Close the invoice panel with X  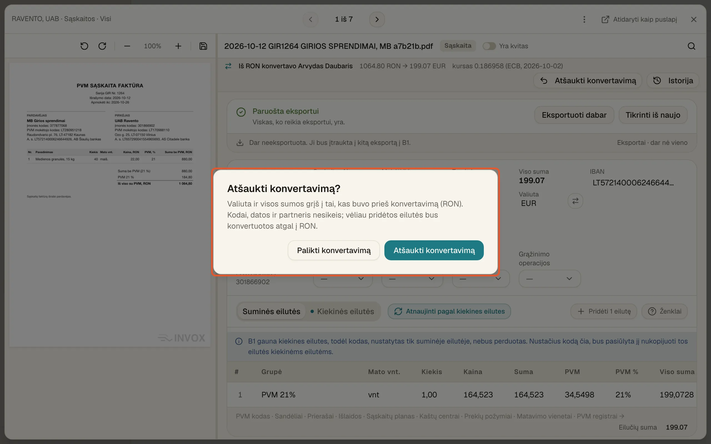694,19
